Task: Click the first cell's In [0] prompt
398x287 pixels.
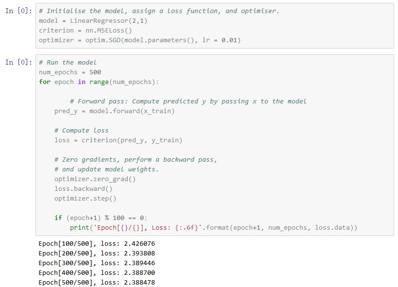Action: pyautogui.click(x=18, y=11)
